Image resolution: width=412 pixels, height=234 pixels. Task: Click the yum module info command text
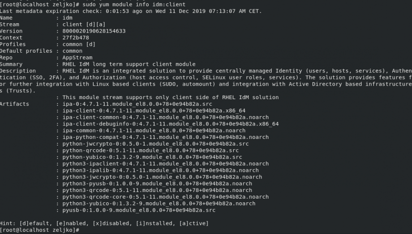tap(134, 4)
